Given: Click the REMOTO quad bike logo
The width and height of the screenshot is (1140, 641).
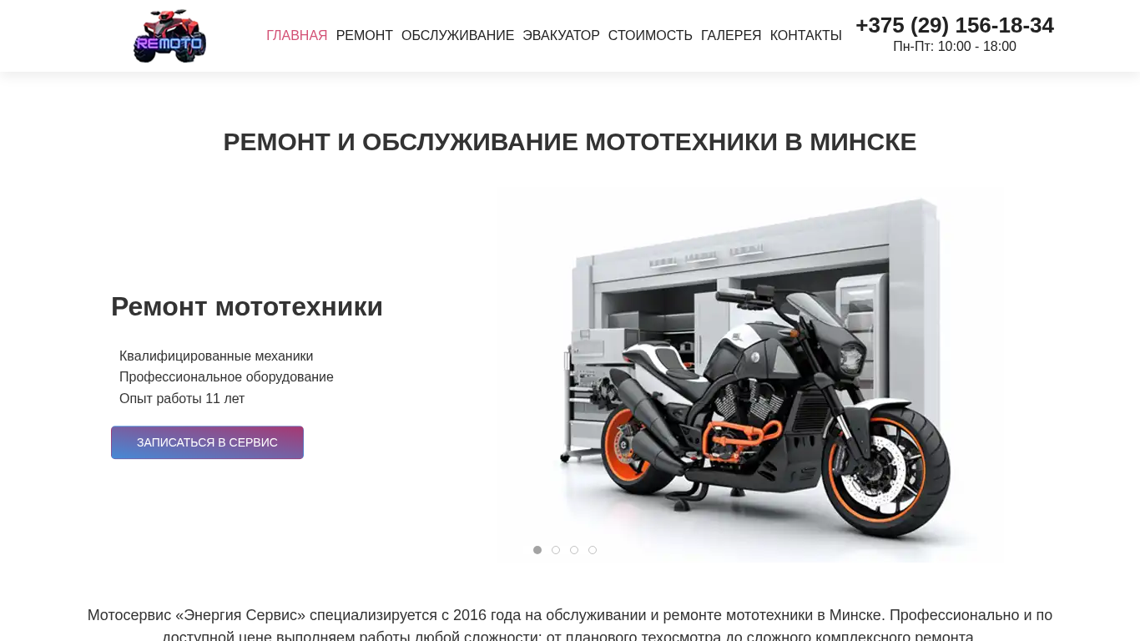Looking at the screenshot, I should click(169, 36).
